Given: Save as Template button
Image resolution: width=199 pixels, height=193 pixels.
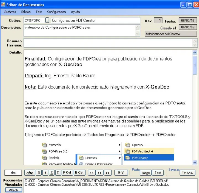Looking at the screenshot, I should click(x=187, y=173).
